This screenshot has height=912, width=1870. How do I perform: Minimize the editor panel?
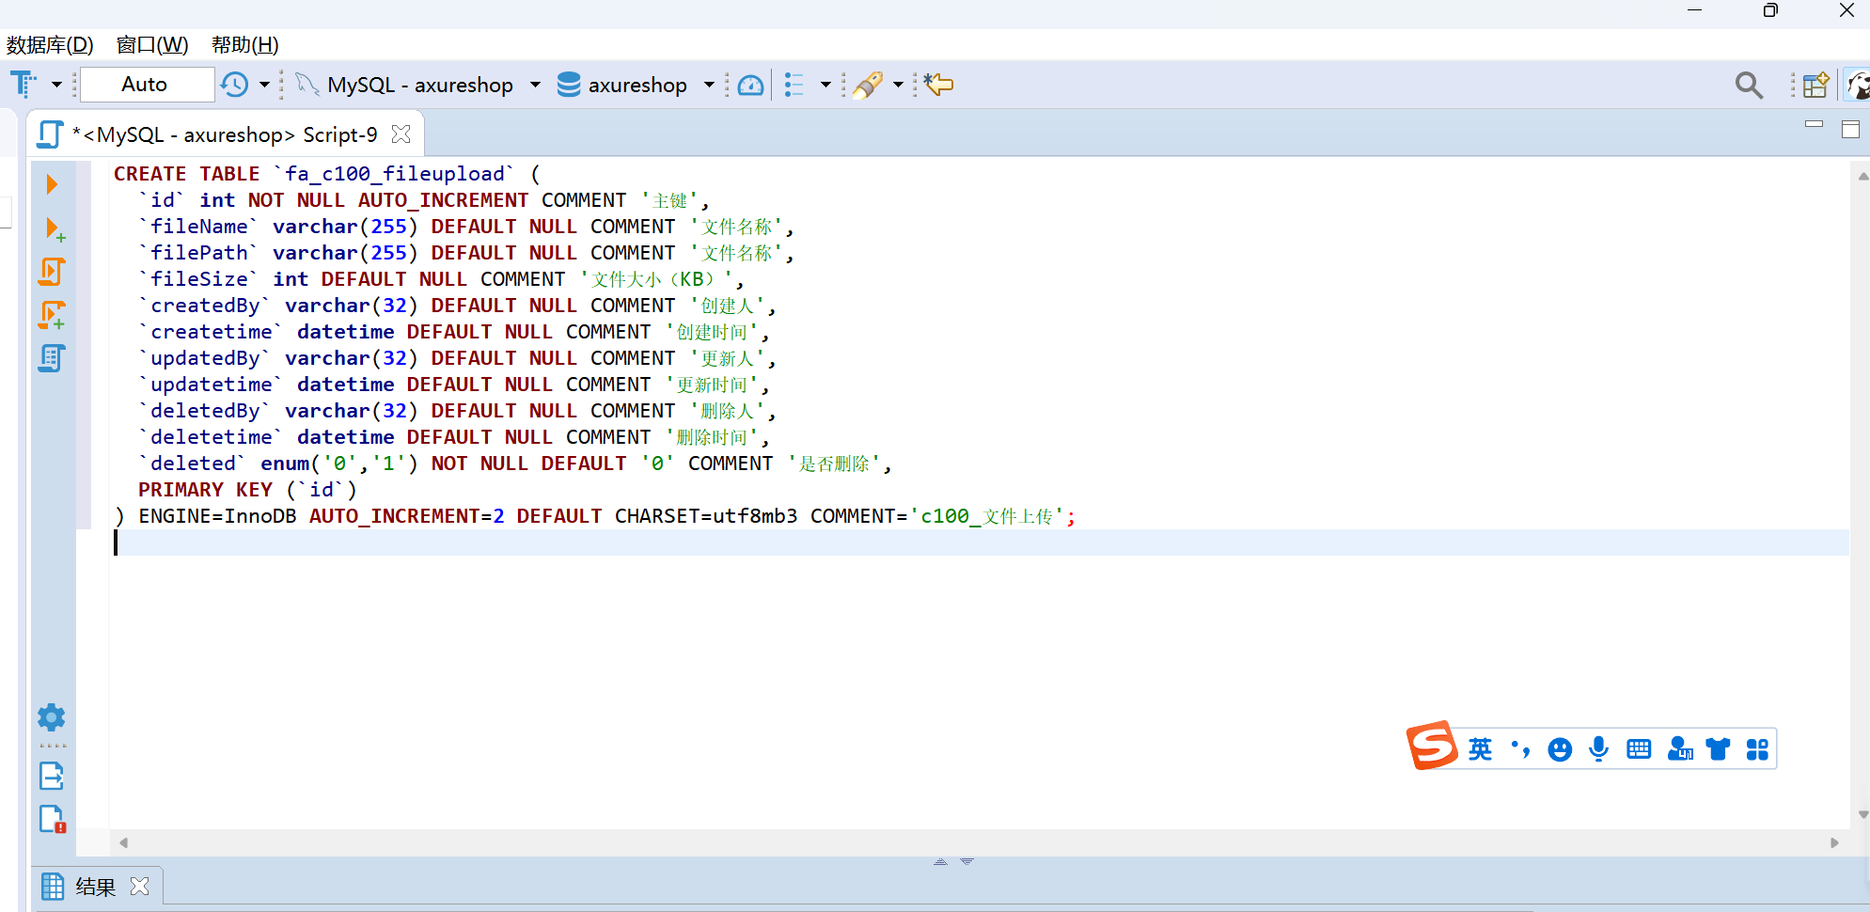pyautogui.click(x=1815, y=124)
